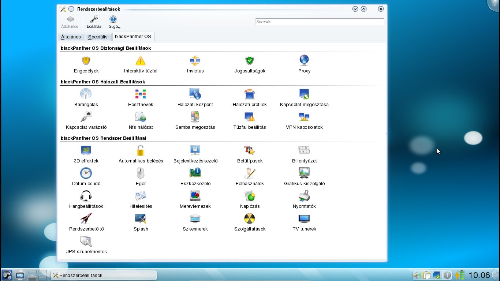500x281 pixels.
Task: Open VPN kapcsolatok settings
Action: (x=304, y=121)
